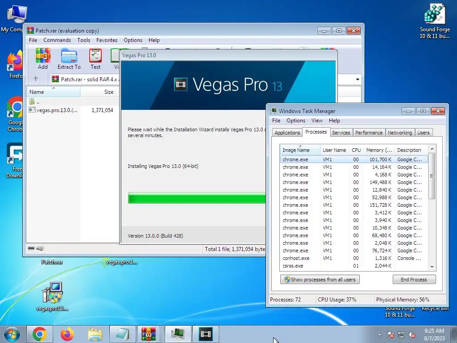The width and height of the screenshot is (457, 343).
Task: Click the Vegas Pro installer progress bar
Action: click(x=197, y=198)
